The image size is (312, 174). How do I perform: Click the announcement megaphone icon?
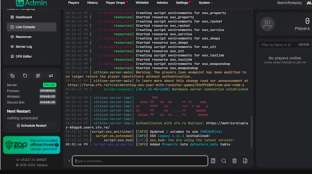(x=51, y=76)
